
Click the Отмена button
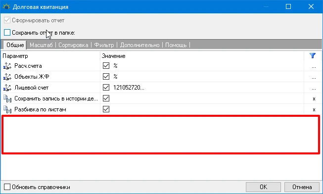302,187
